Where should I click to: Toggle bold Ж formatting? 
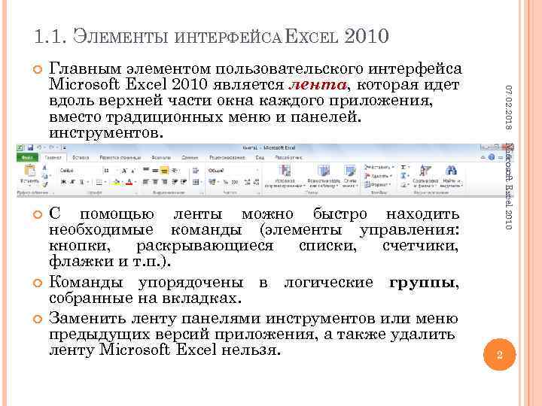[x=63, y=182]
